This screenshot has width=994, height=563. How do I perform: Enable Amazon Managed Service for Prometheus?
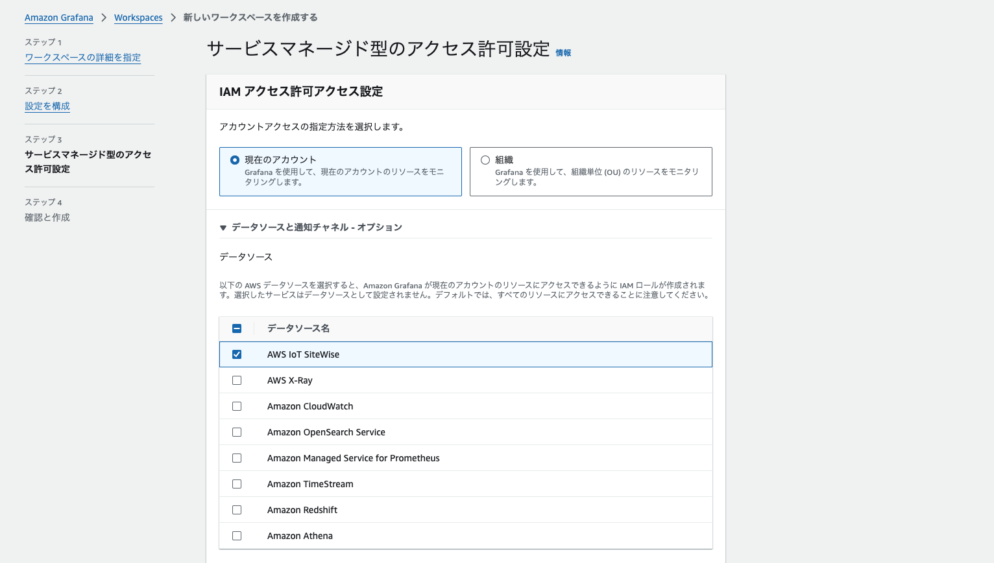(x=237, y=458)
